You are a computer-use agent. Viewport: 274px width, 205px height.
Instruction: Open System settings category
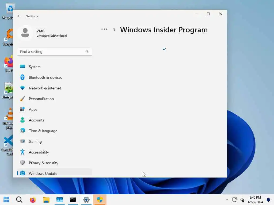[x=55, y=67]
